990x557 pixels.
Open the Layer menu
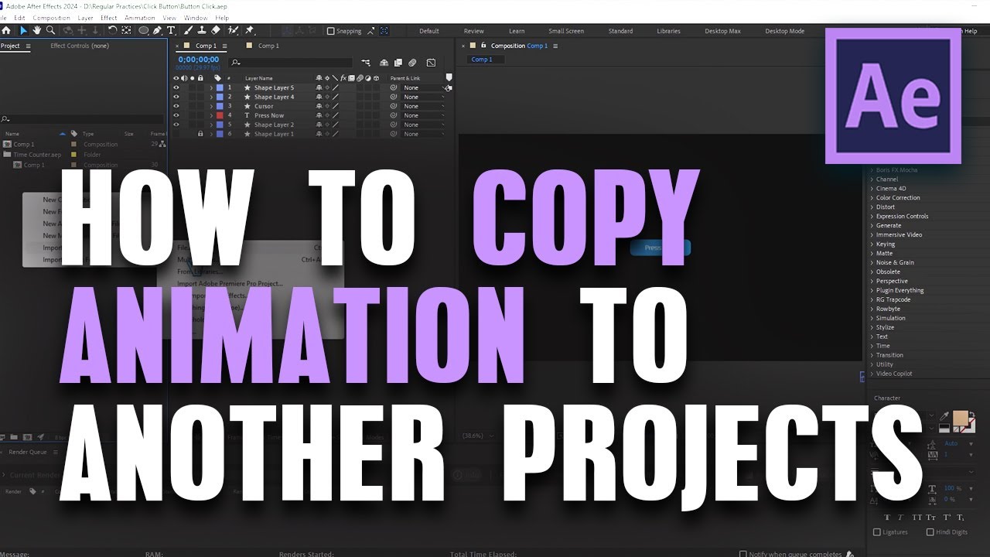pyautogui.click(x=86, y=18)
